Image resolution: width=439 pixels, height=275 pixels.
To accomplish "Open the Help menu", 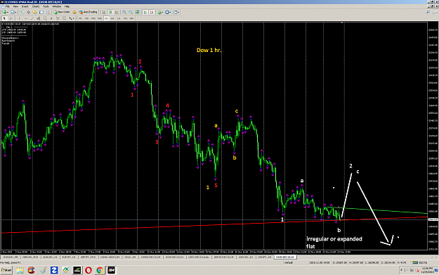I will 67,6.
